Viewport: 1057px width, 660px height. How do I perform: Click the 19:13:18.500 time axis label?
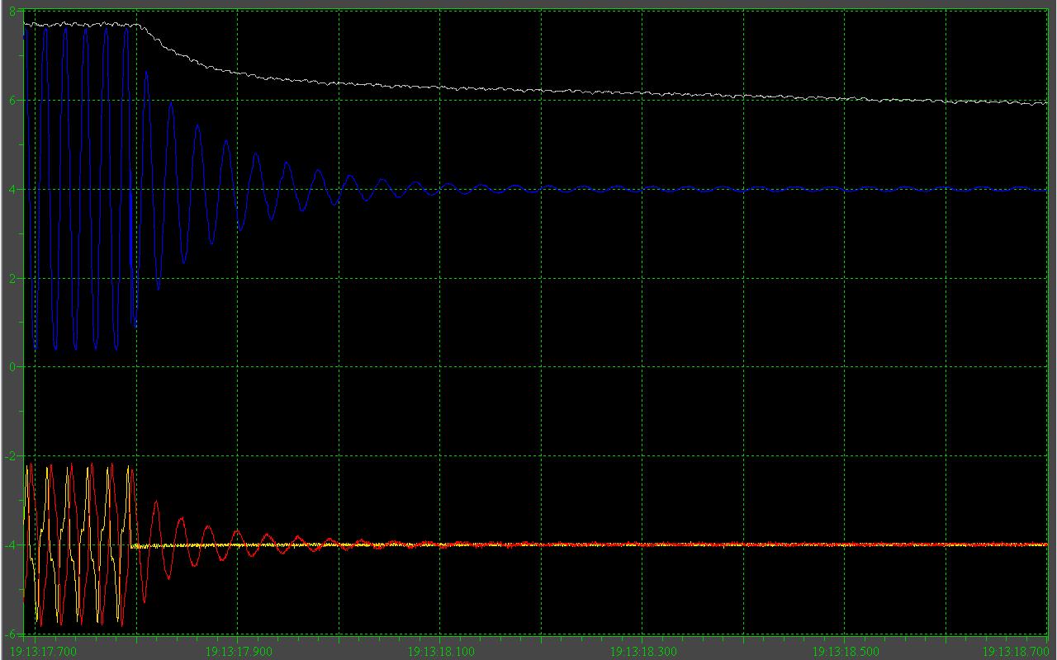(x=846, y=652)
